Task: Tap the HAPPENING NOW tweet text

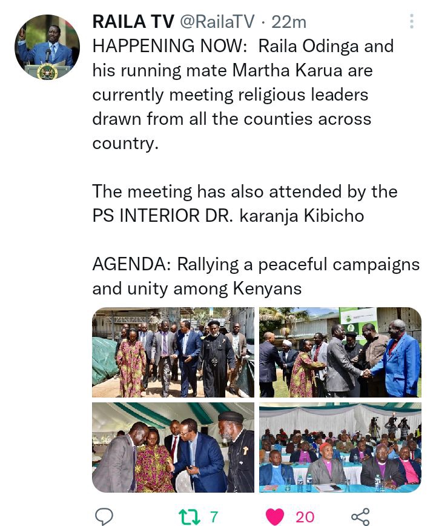Action: click(x=243, y=95)
